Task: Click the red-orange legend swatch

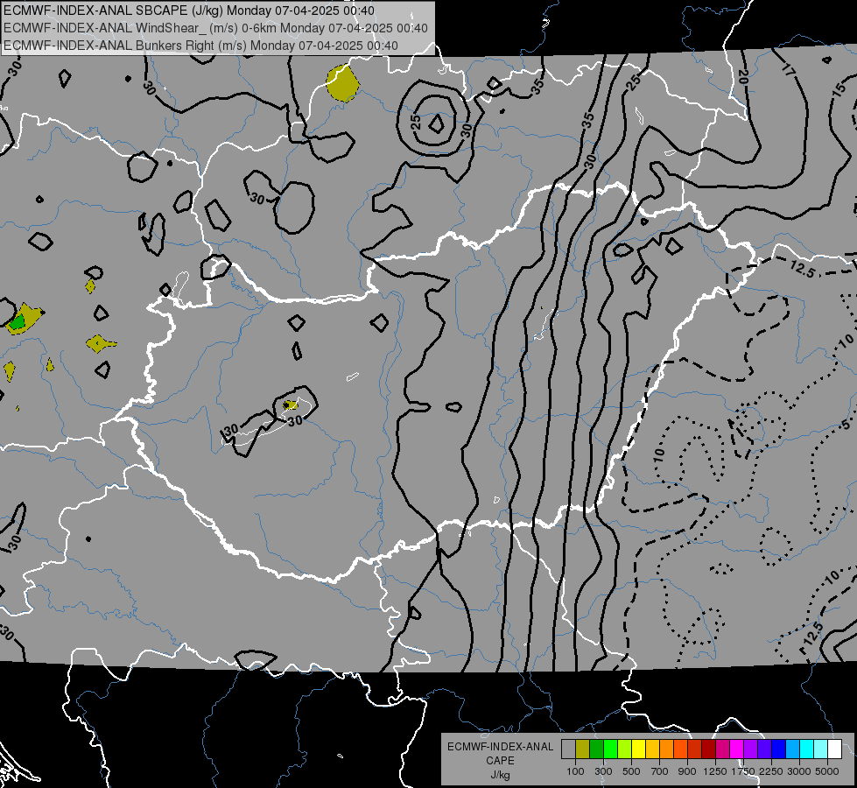Action: click(681, 749)
